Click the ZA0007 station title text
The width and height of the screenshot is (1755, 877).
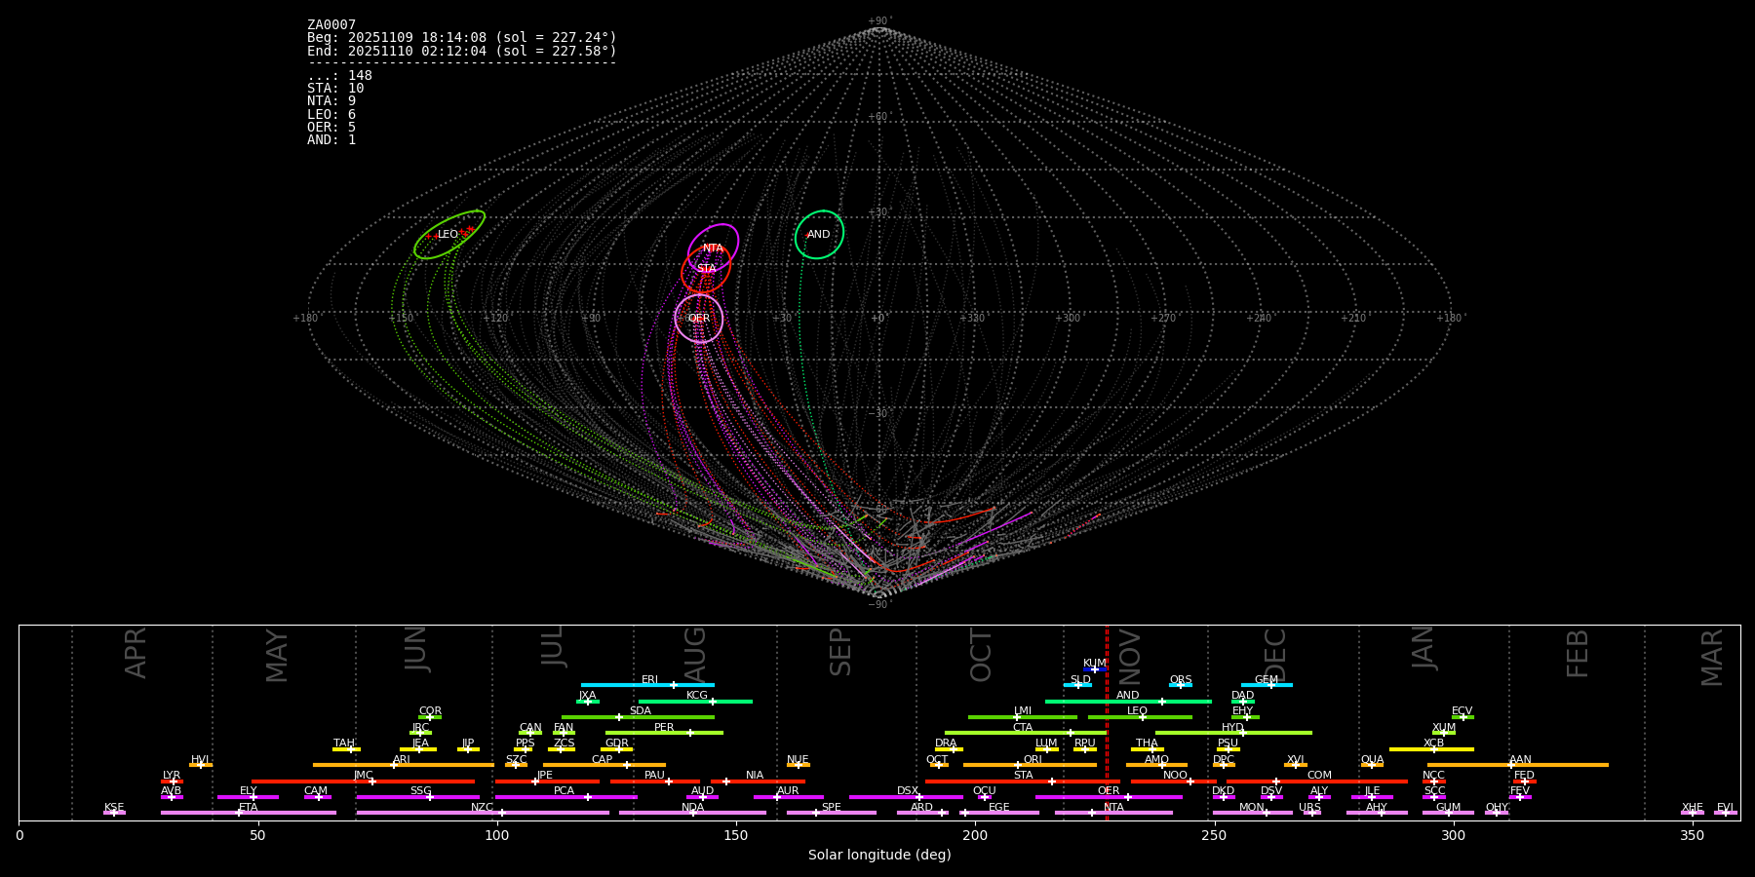[x=331, y=25]
